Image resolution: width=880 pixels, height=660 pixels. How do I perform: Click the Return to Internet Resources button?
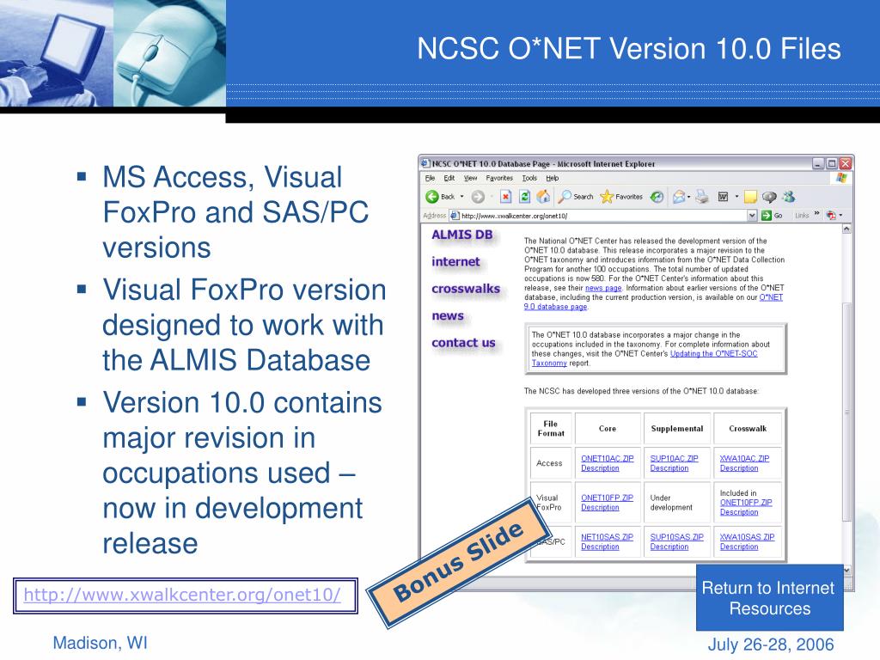click(x=769, y=598)
